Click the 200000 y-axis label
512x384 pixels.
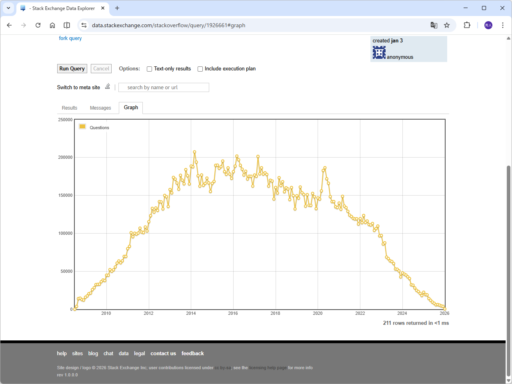(66, 158)
